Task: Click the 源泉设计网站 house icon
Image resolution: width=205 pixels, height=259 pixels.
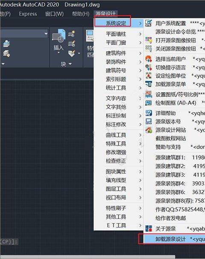Action: 149,130
